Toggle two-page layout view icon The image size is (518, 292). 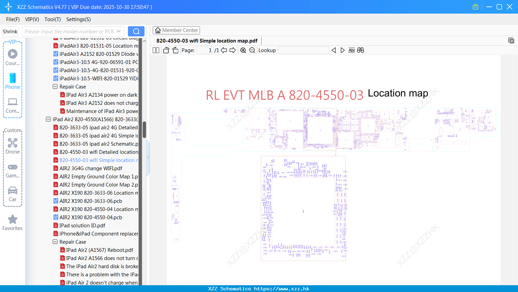click(x=156, y=50)
